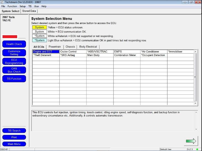Open the TIS menu
This screenshot has height=151, width=202.
[30, 6]
